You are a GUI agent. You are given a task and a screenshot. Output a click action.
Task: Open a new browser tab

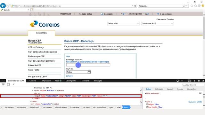31,10
